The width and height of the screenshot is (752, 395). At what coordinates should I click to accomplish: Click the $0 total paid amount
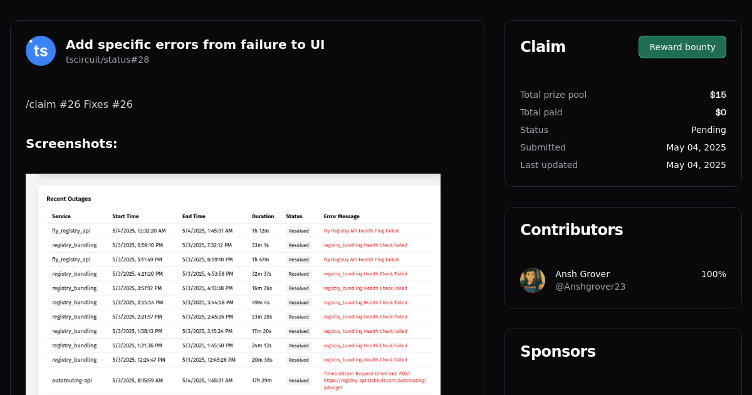[721, 112]
